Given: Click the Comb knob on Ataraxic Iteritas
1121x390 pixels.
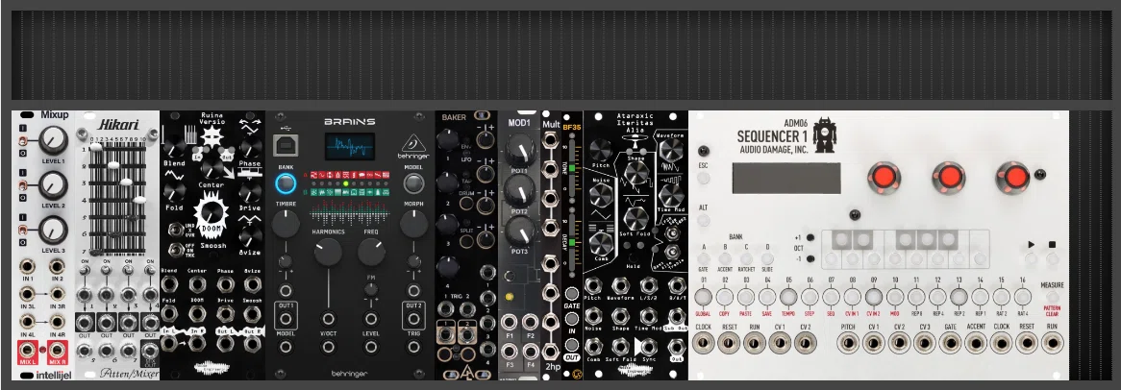Looking at the screenshot, I should [x=602, y=243].
